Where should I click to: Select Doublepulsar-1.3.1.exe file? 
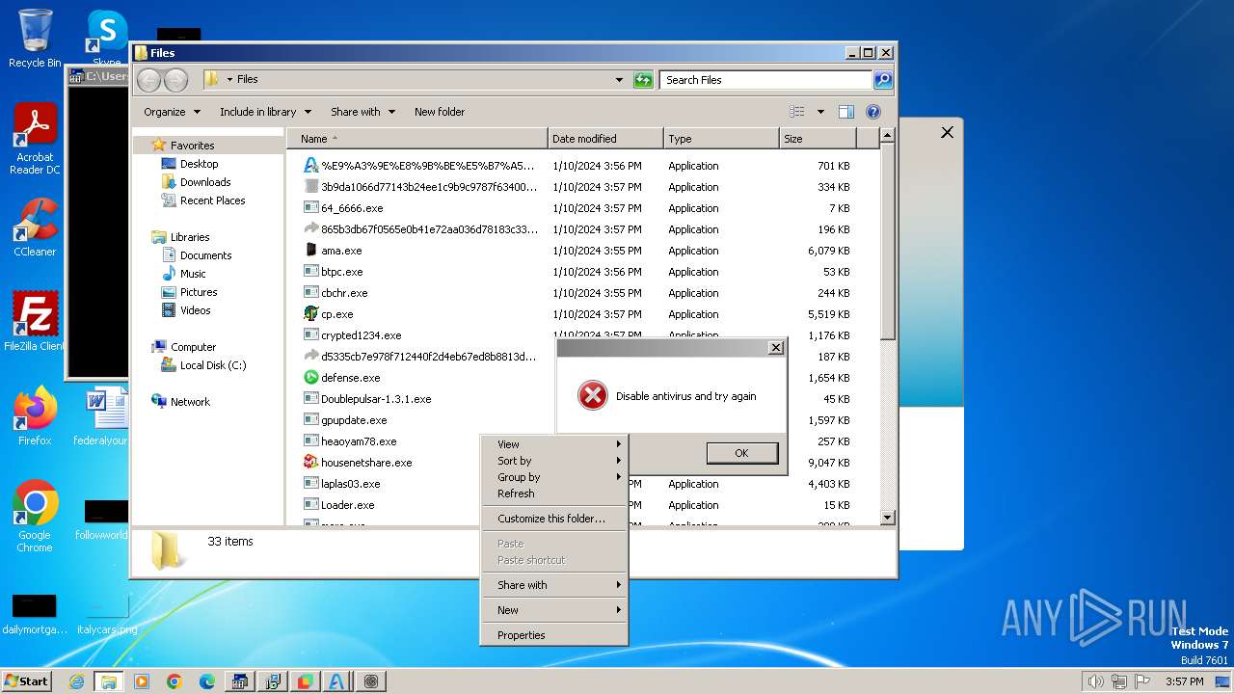point(376,399)
